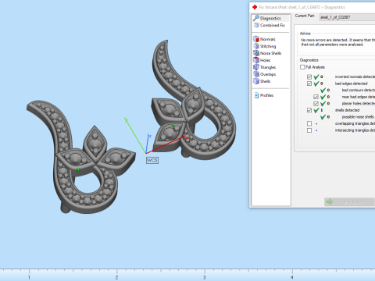Open the Holes fix step

click(262, 60)
